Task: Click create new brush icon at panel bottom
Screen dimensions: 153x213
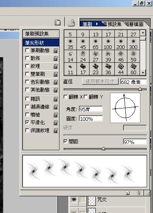Action: pyautogui.click(x=127, y=193)
